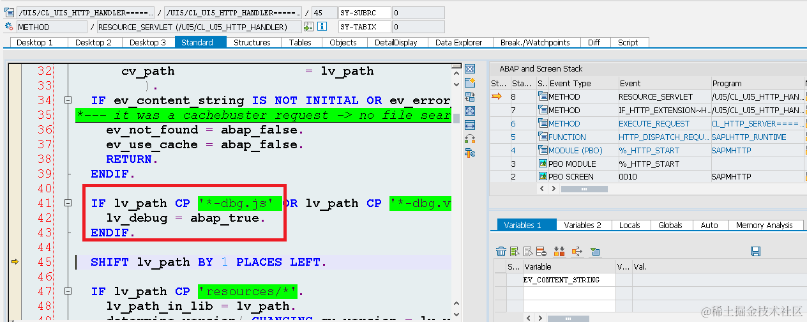Click the EV_CONTENT_STRING variable cell
This screenshot has width=807, height=322.
click(569, 280)
